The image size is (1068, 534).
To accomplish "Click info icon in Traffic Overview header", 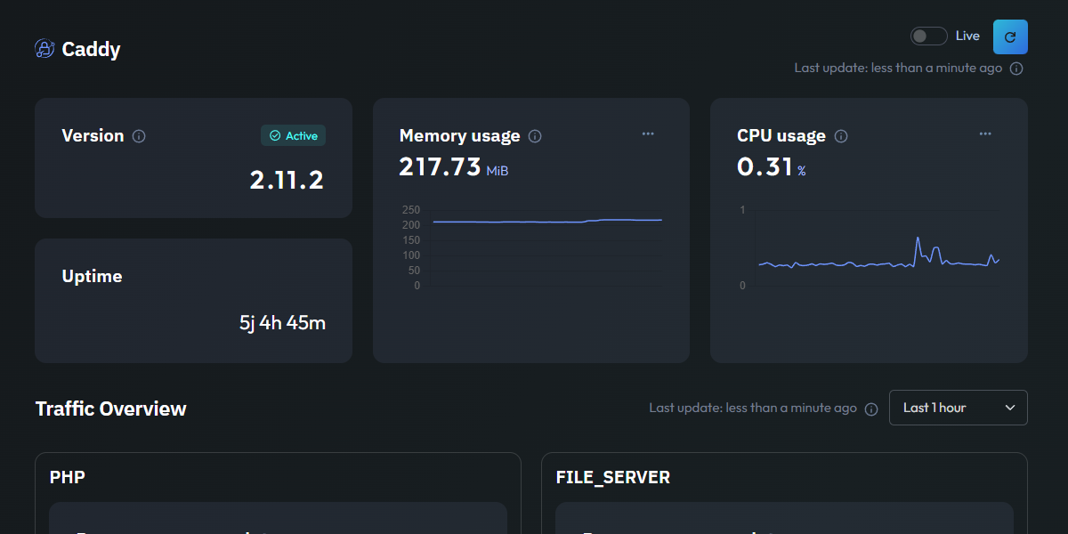I will 871,409.
